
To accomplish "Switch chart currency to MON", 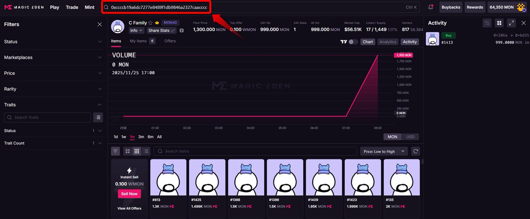I will tap(392, 137).
